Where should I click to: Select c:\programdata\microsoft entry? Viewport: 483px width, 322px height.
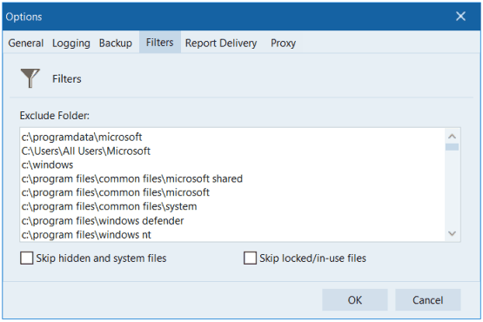click(x=82, y=137)
